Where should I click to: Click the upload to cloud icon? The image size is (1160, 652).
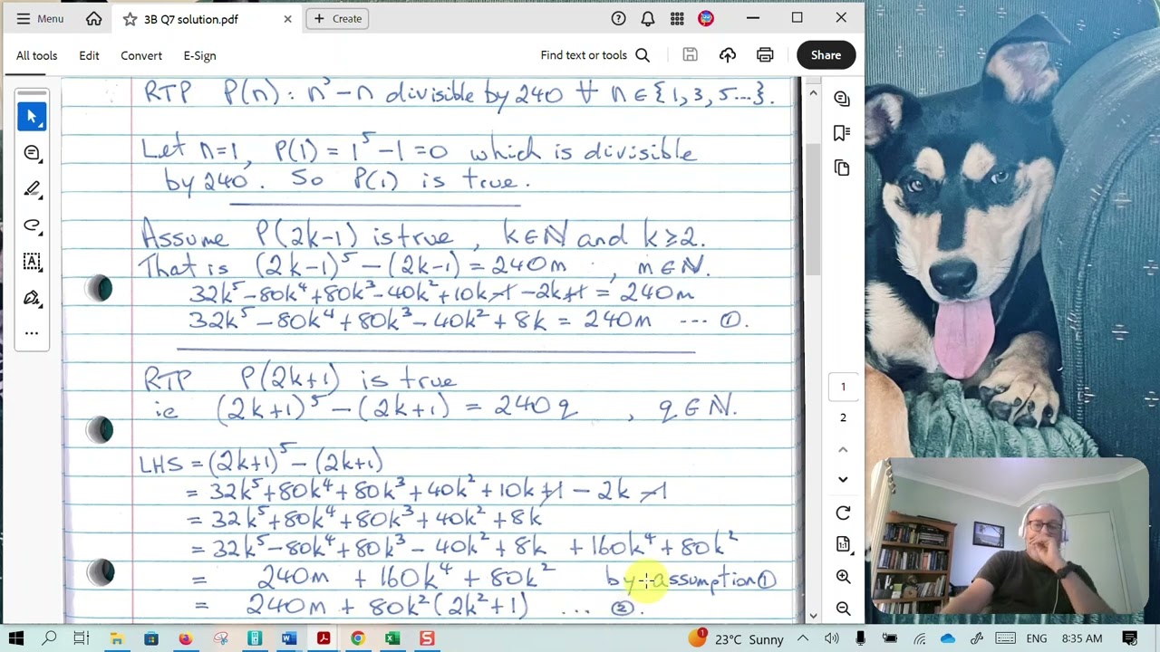point(728,55)
